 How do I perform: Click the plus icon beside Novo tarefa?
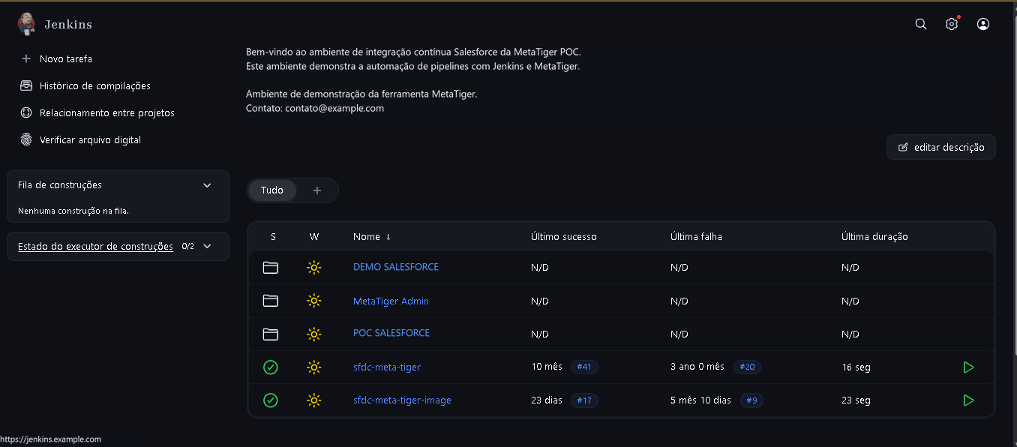pyautogui.click(x=26, y=58)
